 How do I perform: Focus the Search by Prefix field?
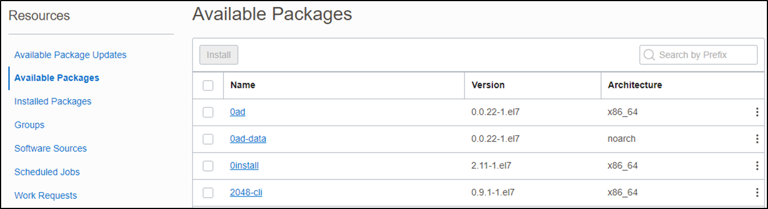coord(699,55)
